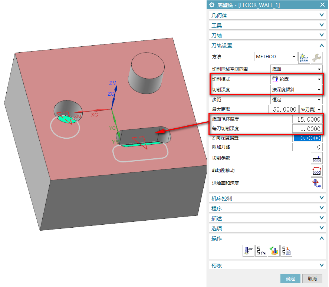Click the Verify tool path icon

tap(273, 251)
